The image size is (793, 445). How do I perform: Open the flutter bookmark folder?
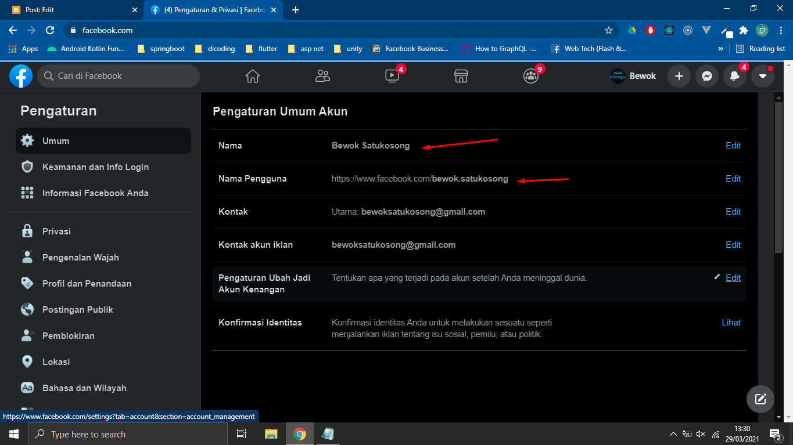(261, 49)
